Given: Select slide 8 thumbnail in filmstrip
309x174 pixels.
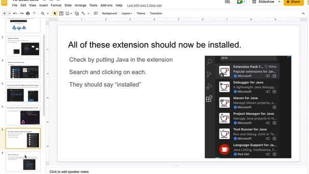Looking at the screenshot, I should pyautogui.click(x=23, y=161).
